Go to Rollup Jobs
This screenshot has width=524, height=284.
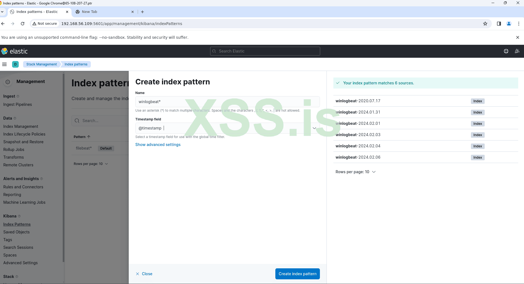14,150
